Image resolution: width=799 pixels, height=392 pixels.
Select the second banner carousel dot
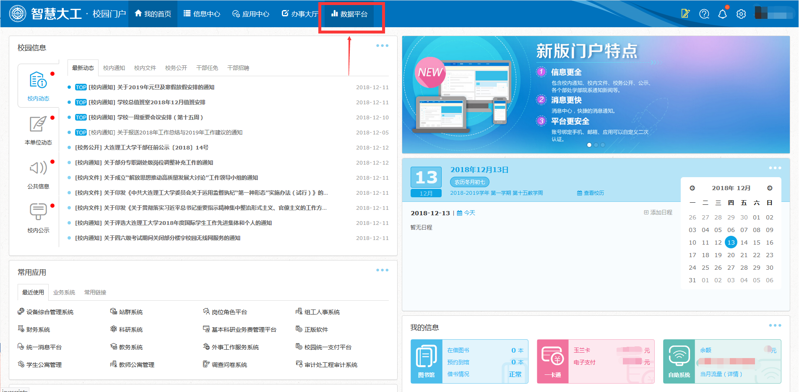pos(596,145)
